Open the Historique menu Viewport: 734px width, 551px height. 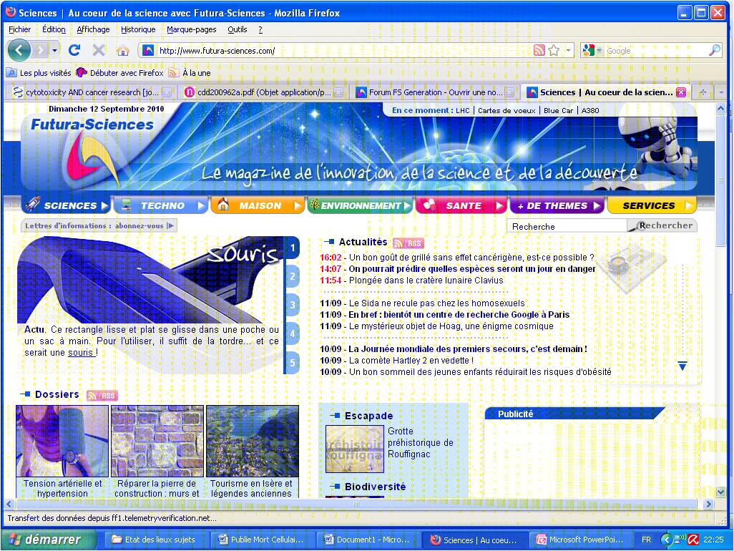[x=138, y=29]
